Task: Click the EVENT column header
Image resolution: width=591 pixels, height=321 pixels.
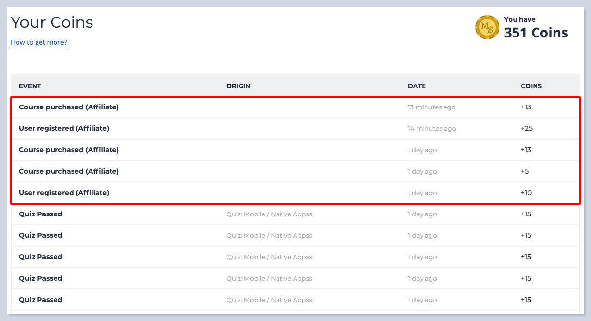Action: tap(30, 86)
